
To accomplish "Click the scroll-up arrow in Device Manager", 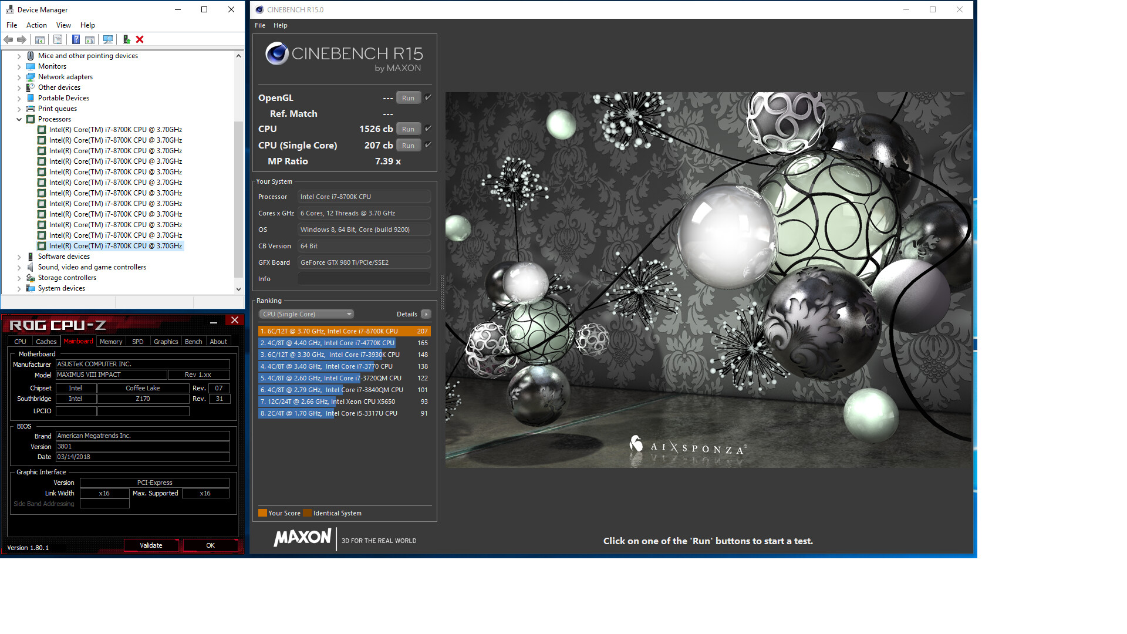I will tap(238, 56).
